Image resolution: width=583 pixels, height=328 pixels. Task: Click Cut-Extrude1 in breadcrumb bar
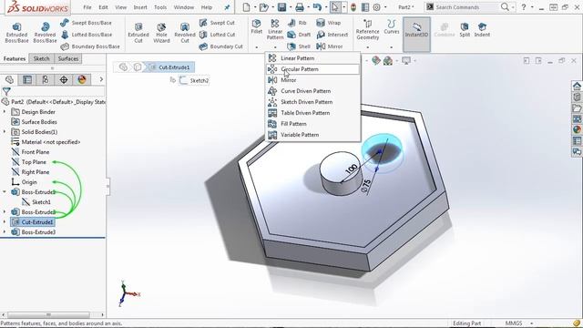(x=171, y=67)
